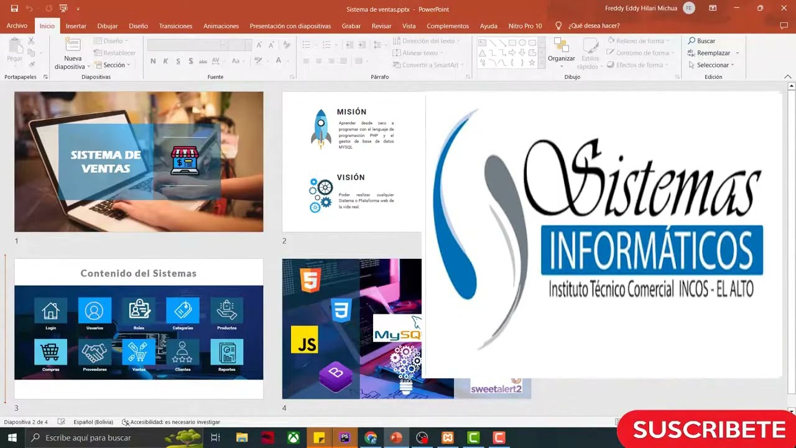This screenshot has width=796, height=448.
Task: Click the text highlight color button
Action: [x=259, y=61]
